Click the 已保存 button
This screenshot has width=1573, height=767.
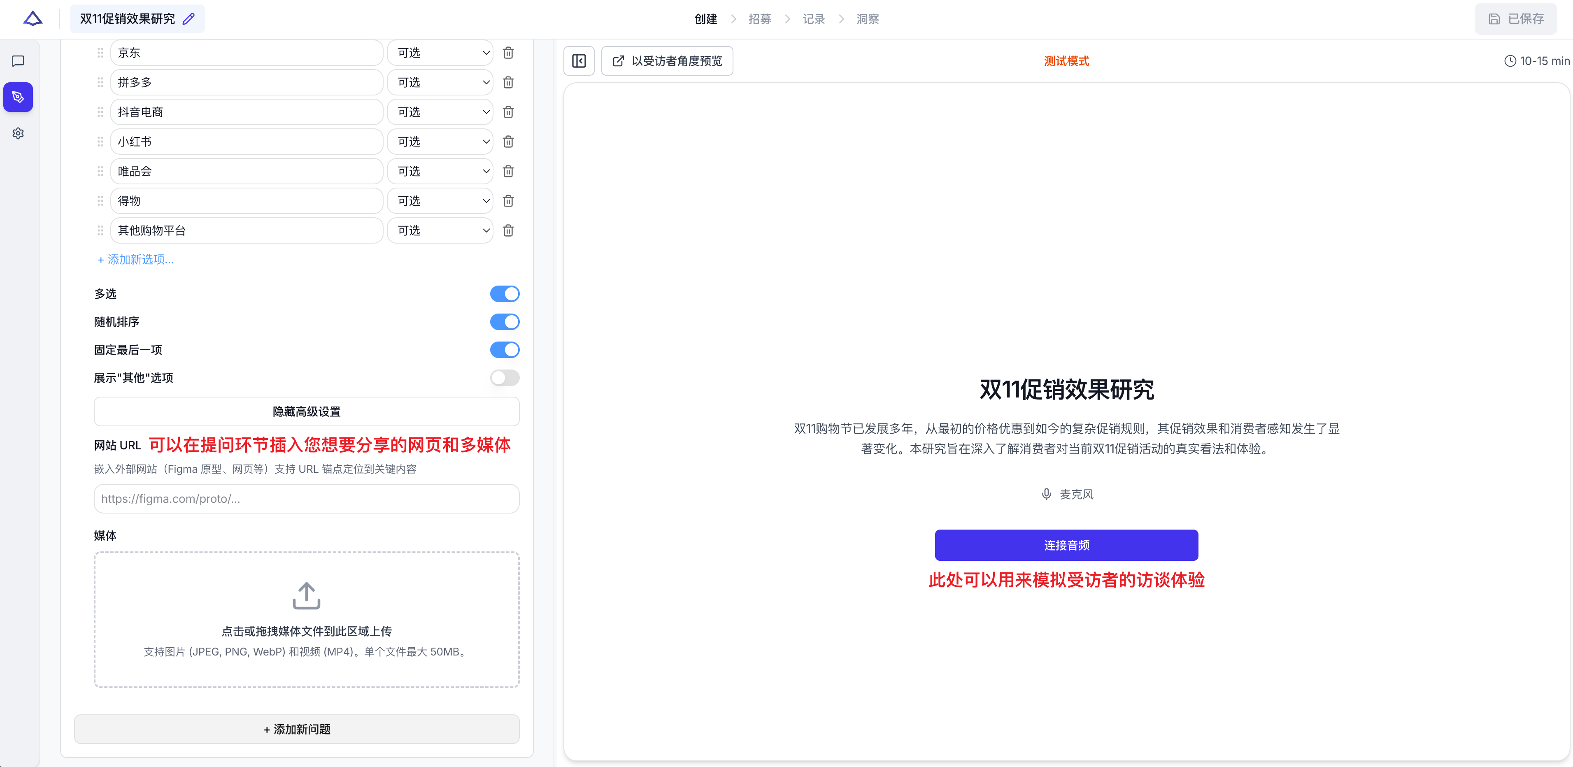1516,19
